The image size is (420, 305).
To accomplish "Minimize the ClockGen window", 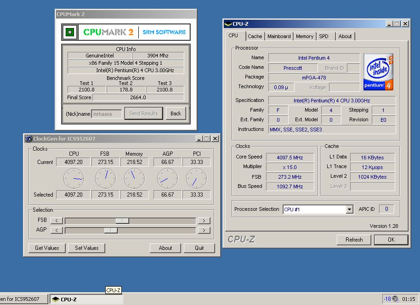I will [199, 139].
